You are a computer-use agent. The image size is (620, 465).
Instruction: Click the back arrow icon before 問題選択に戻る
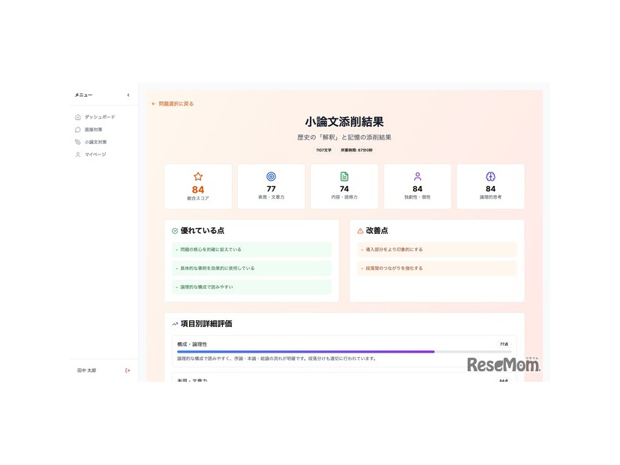pos(153,104)
